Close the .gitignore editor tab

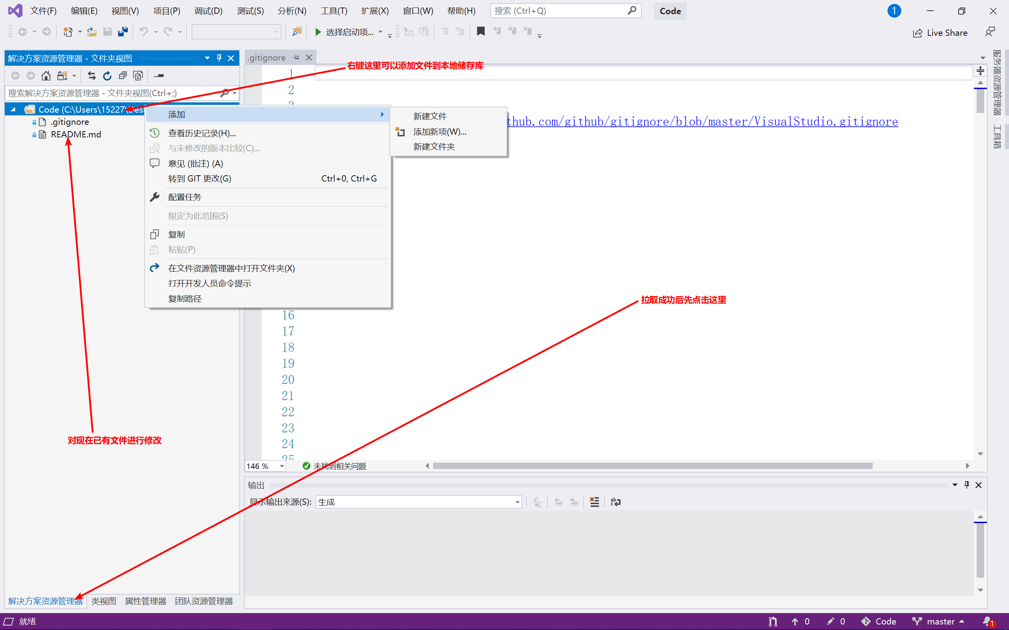pyautogui.click(x=309, y=57)
